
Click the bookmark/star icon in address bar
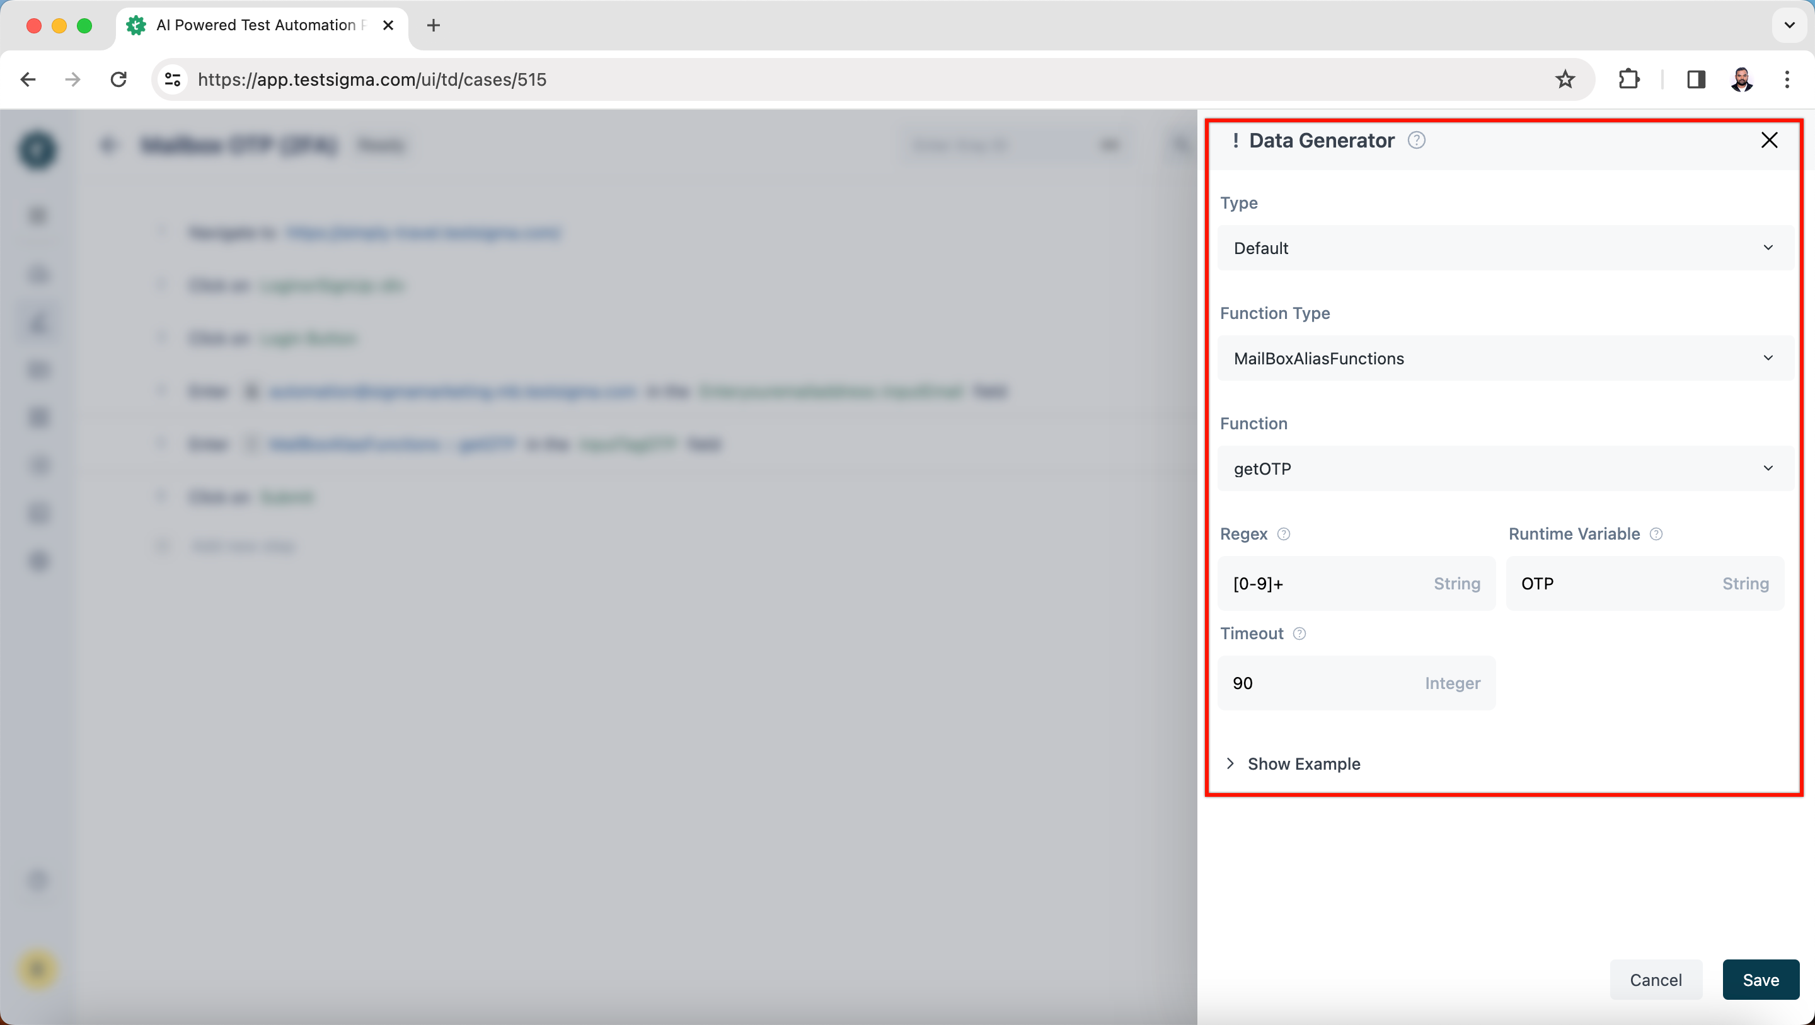(x=1567, y=80)
